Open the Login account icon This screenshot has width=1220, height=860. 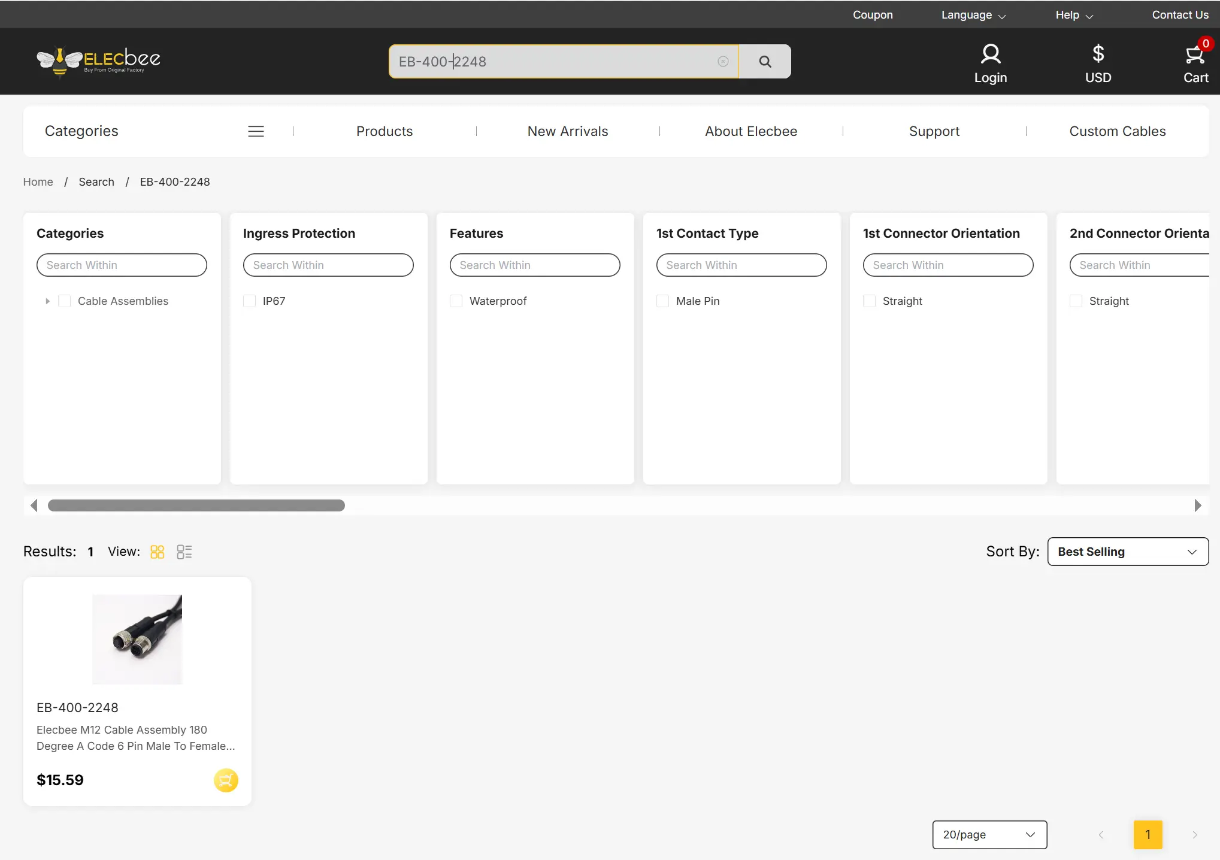click(991, 63)
